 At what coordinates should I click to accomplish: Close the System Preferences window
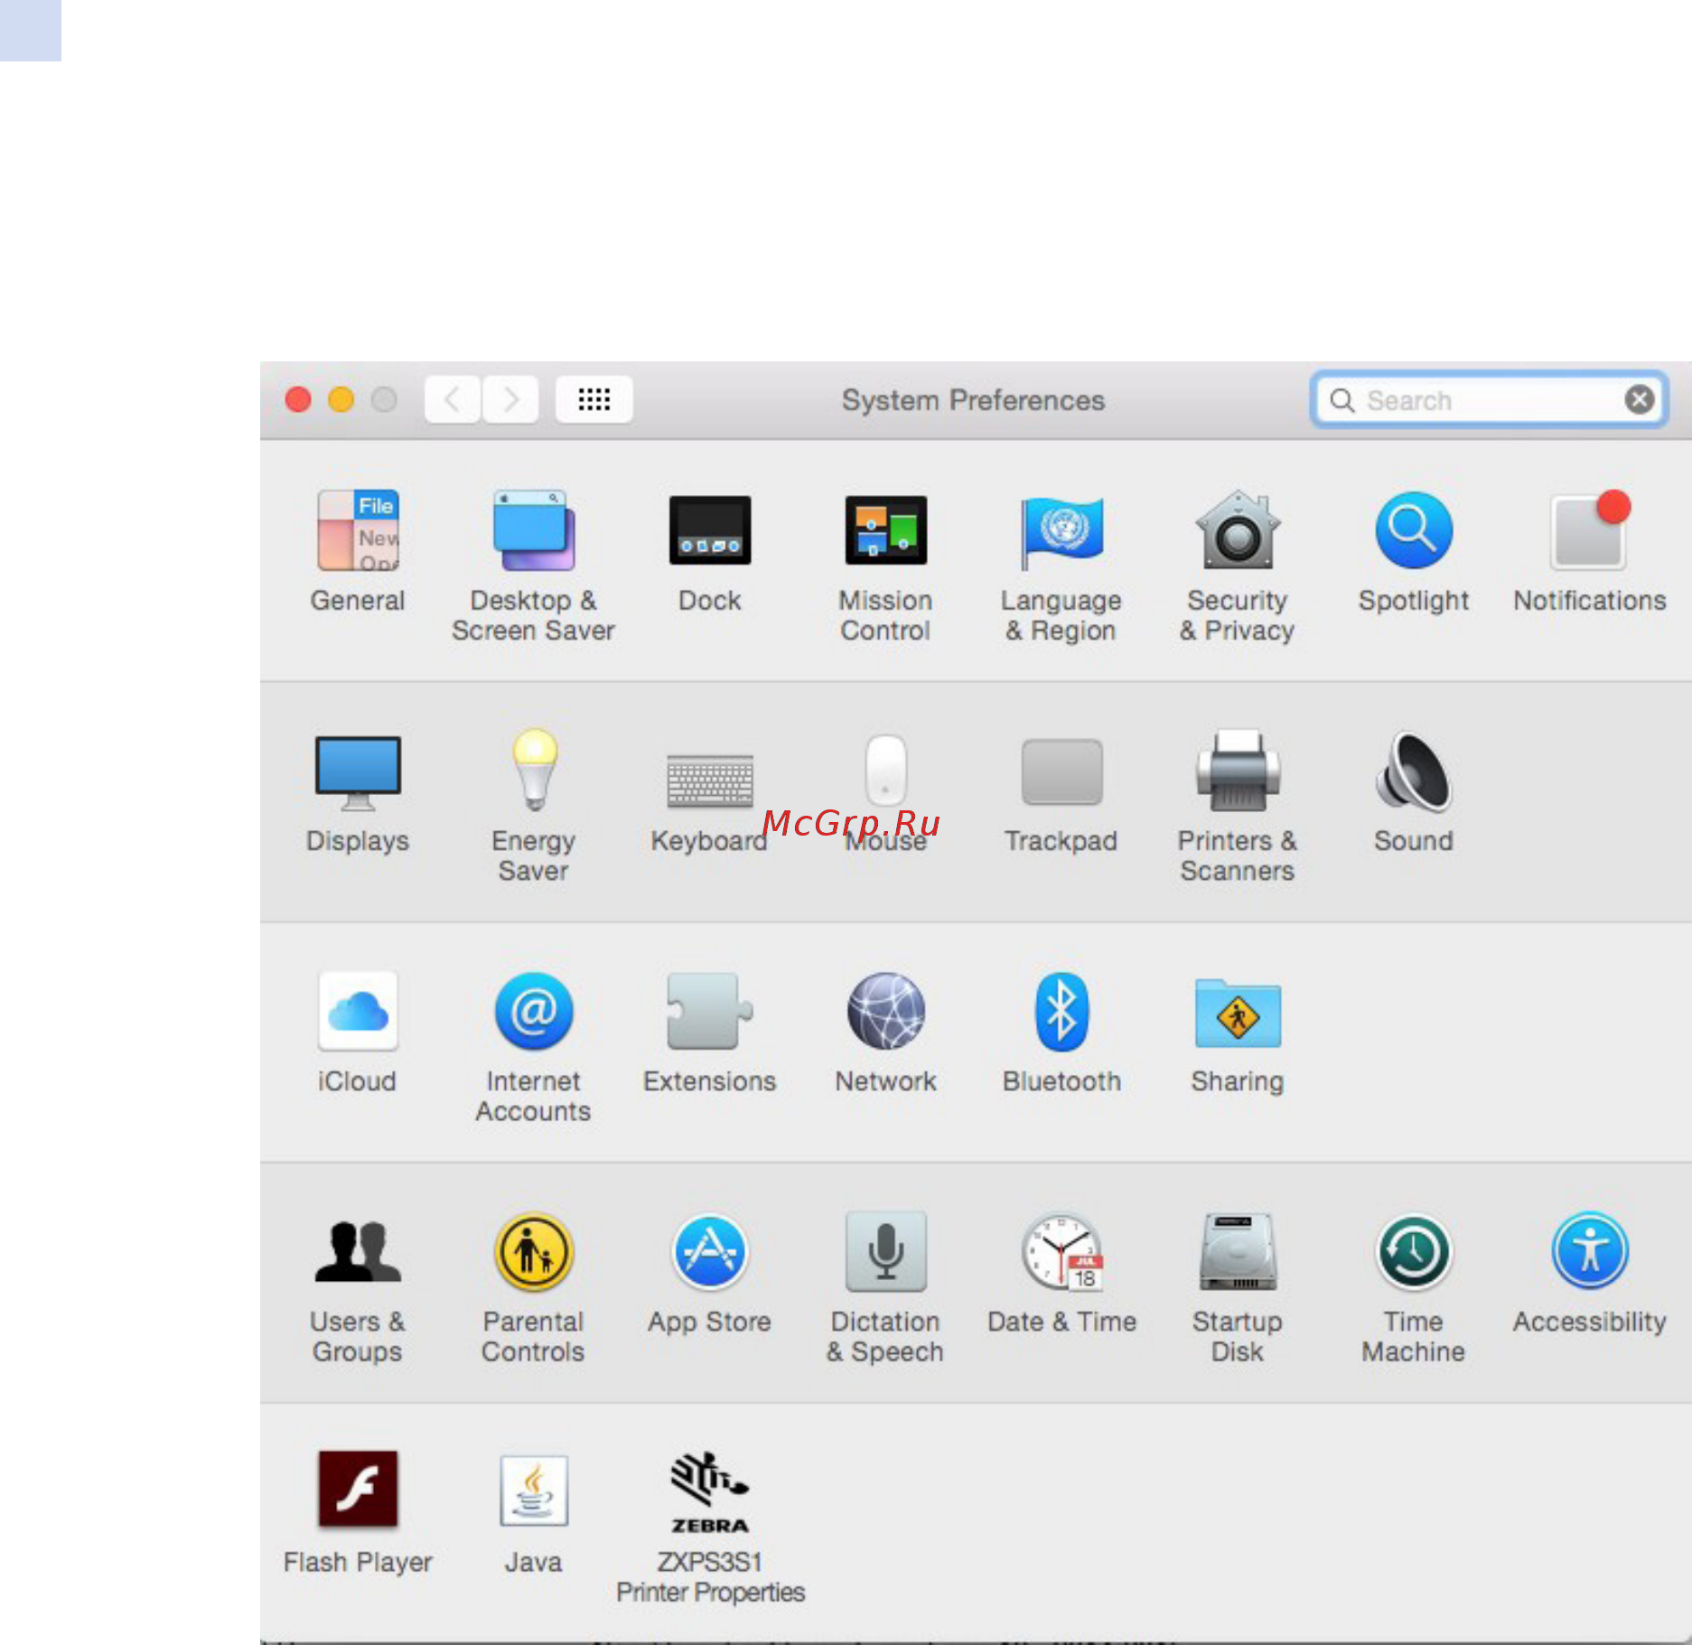pos(298,399)
